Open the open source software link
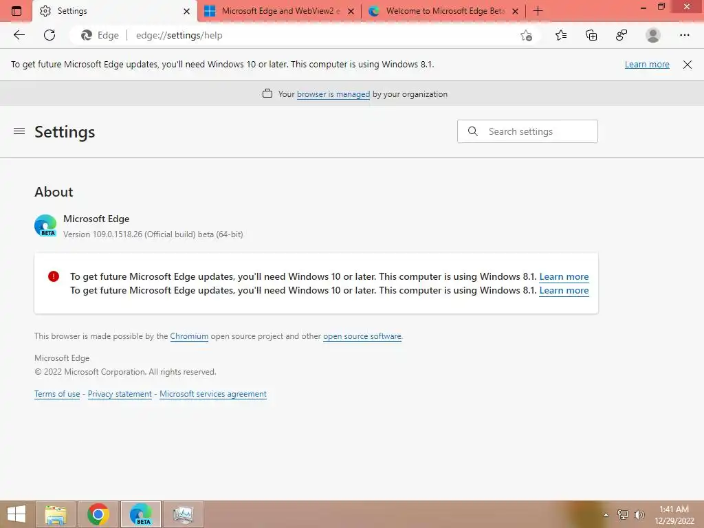Screen dimensions: 704x528 [x=362, y=336]
